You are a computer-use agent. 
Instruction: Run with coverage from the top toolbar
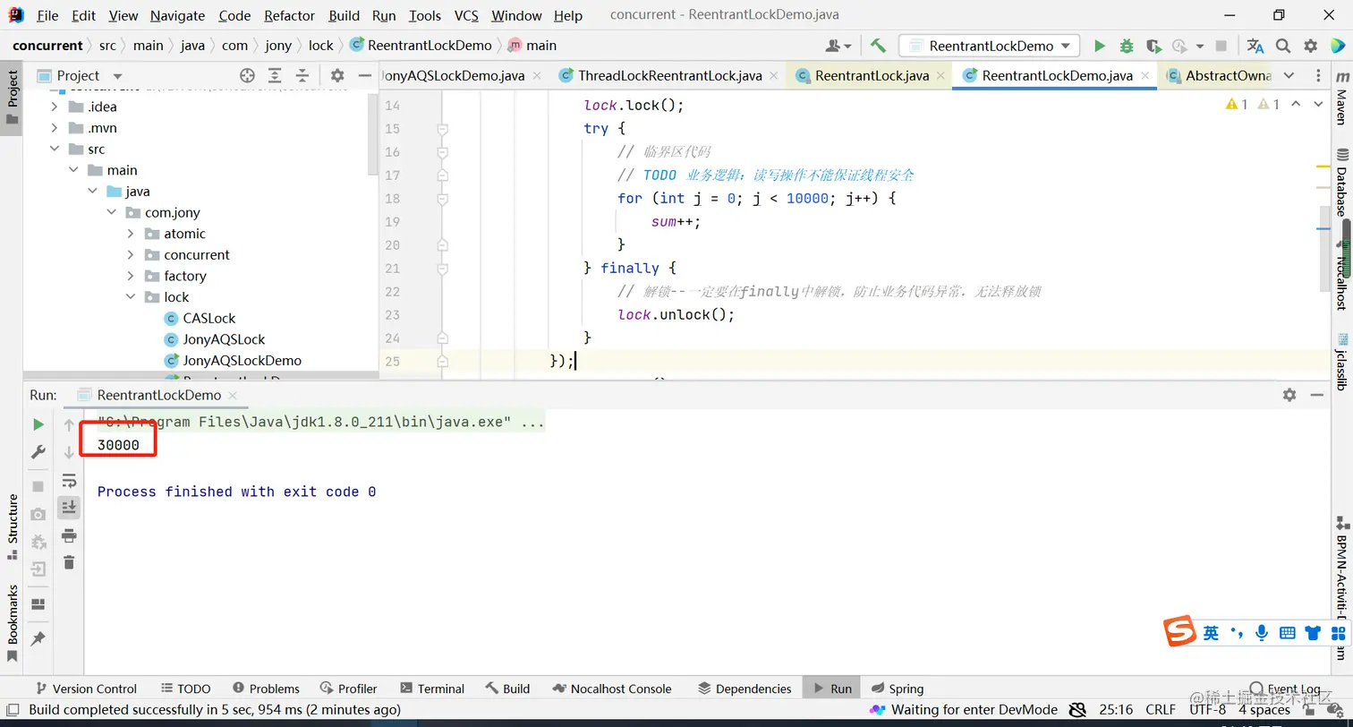click(1153, 46)
